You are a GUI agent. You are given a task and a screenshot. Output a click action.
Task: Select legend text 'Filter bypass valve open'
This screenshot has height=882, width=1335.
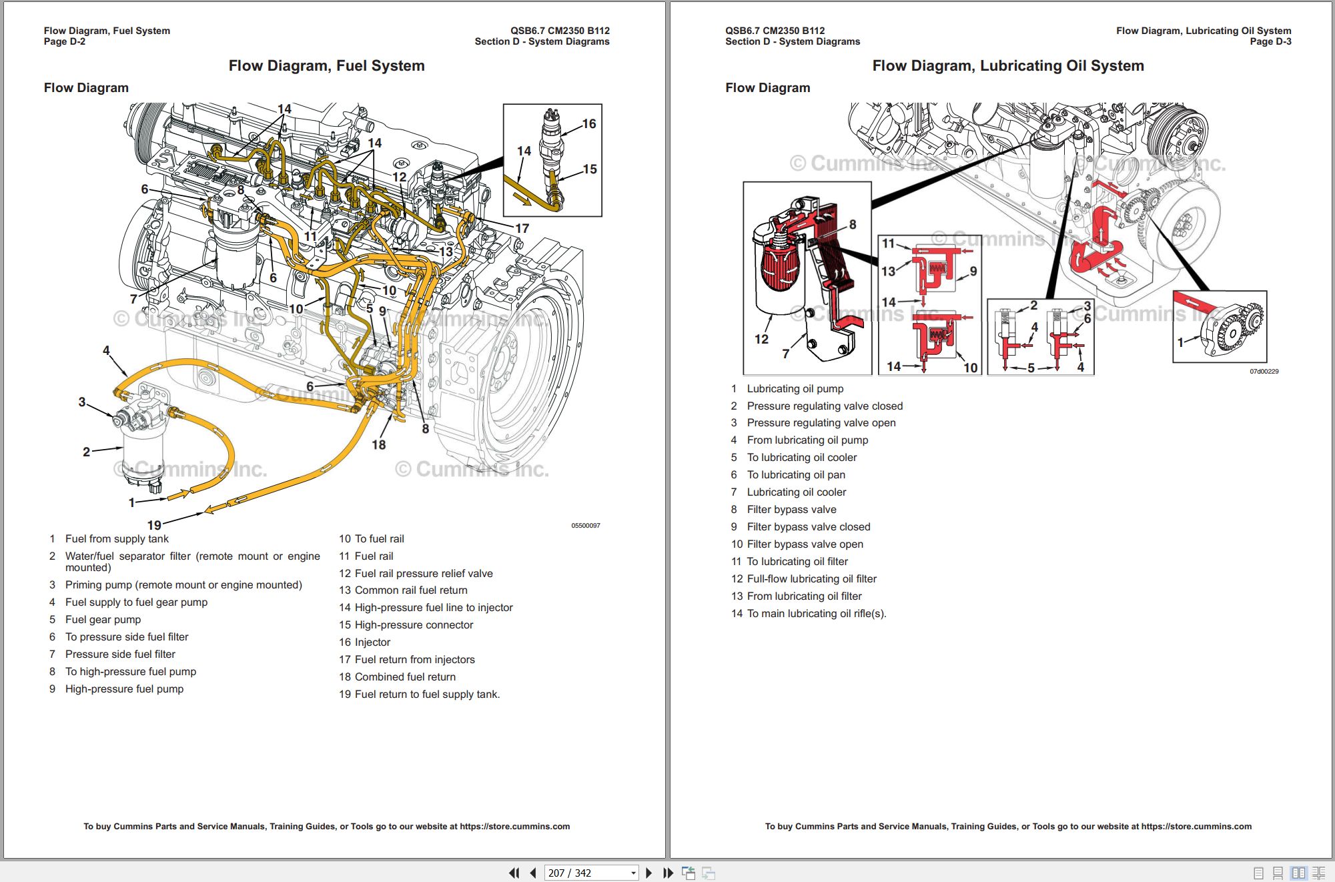click(x=805, y=544)
